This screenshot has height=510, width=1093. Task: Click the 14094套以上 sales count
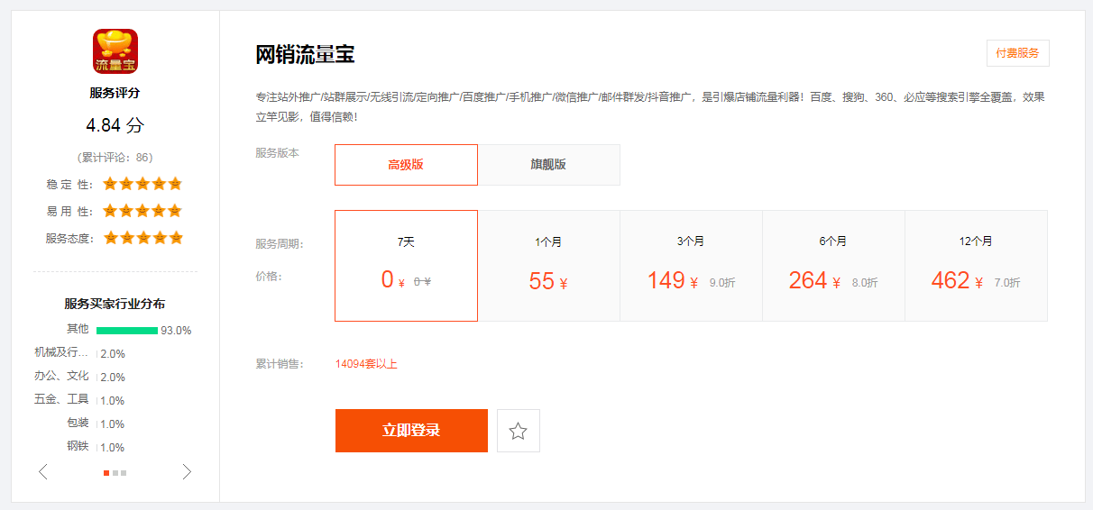[x=366, y=364]
